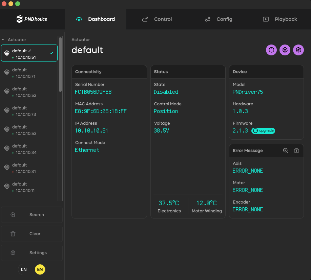Click the MAC address E8:9F:6D:05:1B:FF
The width and height of the screenshot is (311, 280).
[101, 111]
